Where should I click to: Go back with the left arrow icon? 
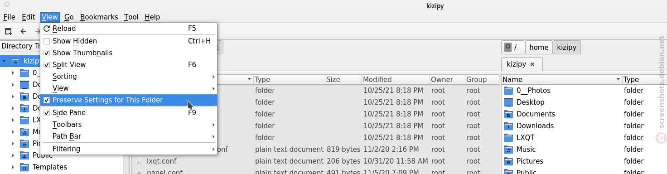pos(23,31)
